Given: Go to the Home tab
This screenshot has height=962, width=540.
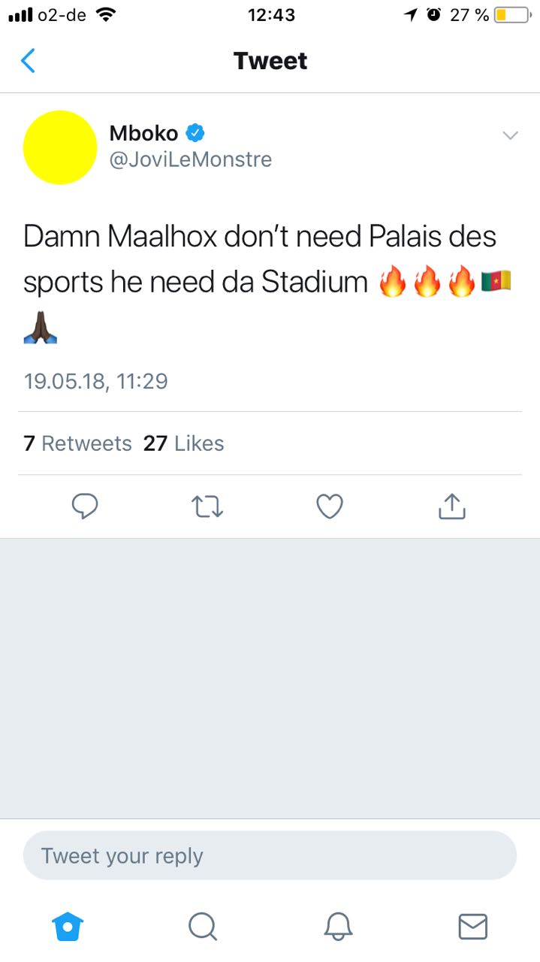Looking at the screenshot, I should click(68, 926).
